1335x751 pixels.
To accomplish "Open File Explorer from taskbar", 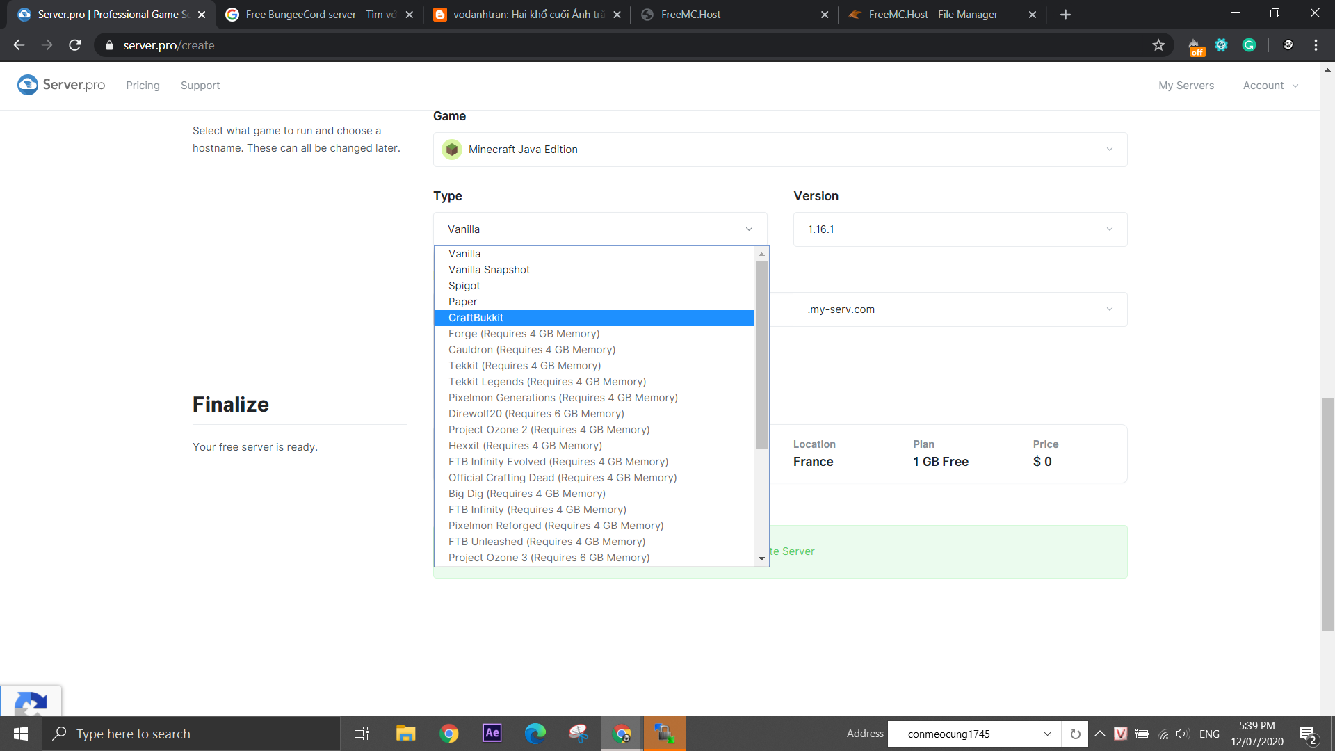I will [x=405, y=733].
